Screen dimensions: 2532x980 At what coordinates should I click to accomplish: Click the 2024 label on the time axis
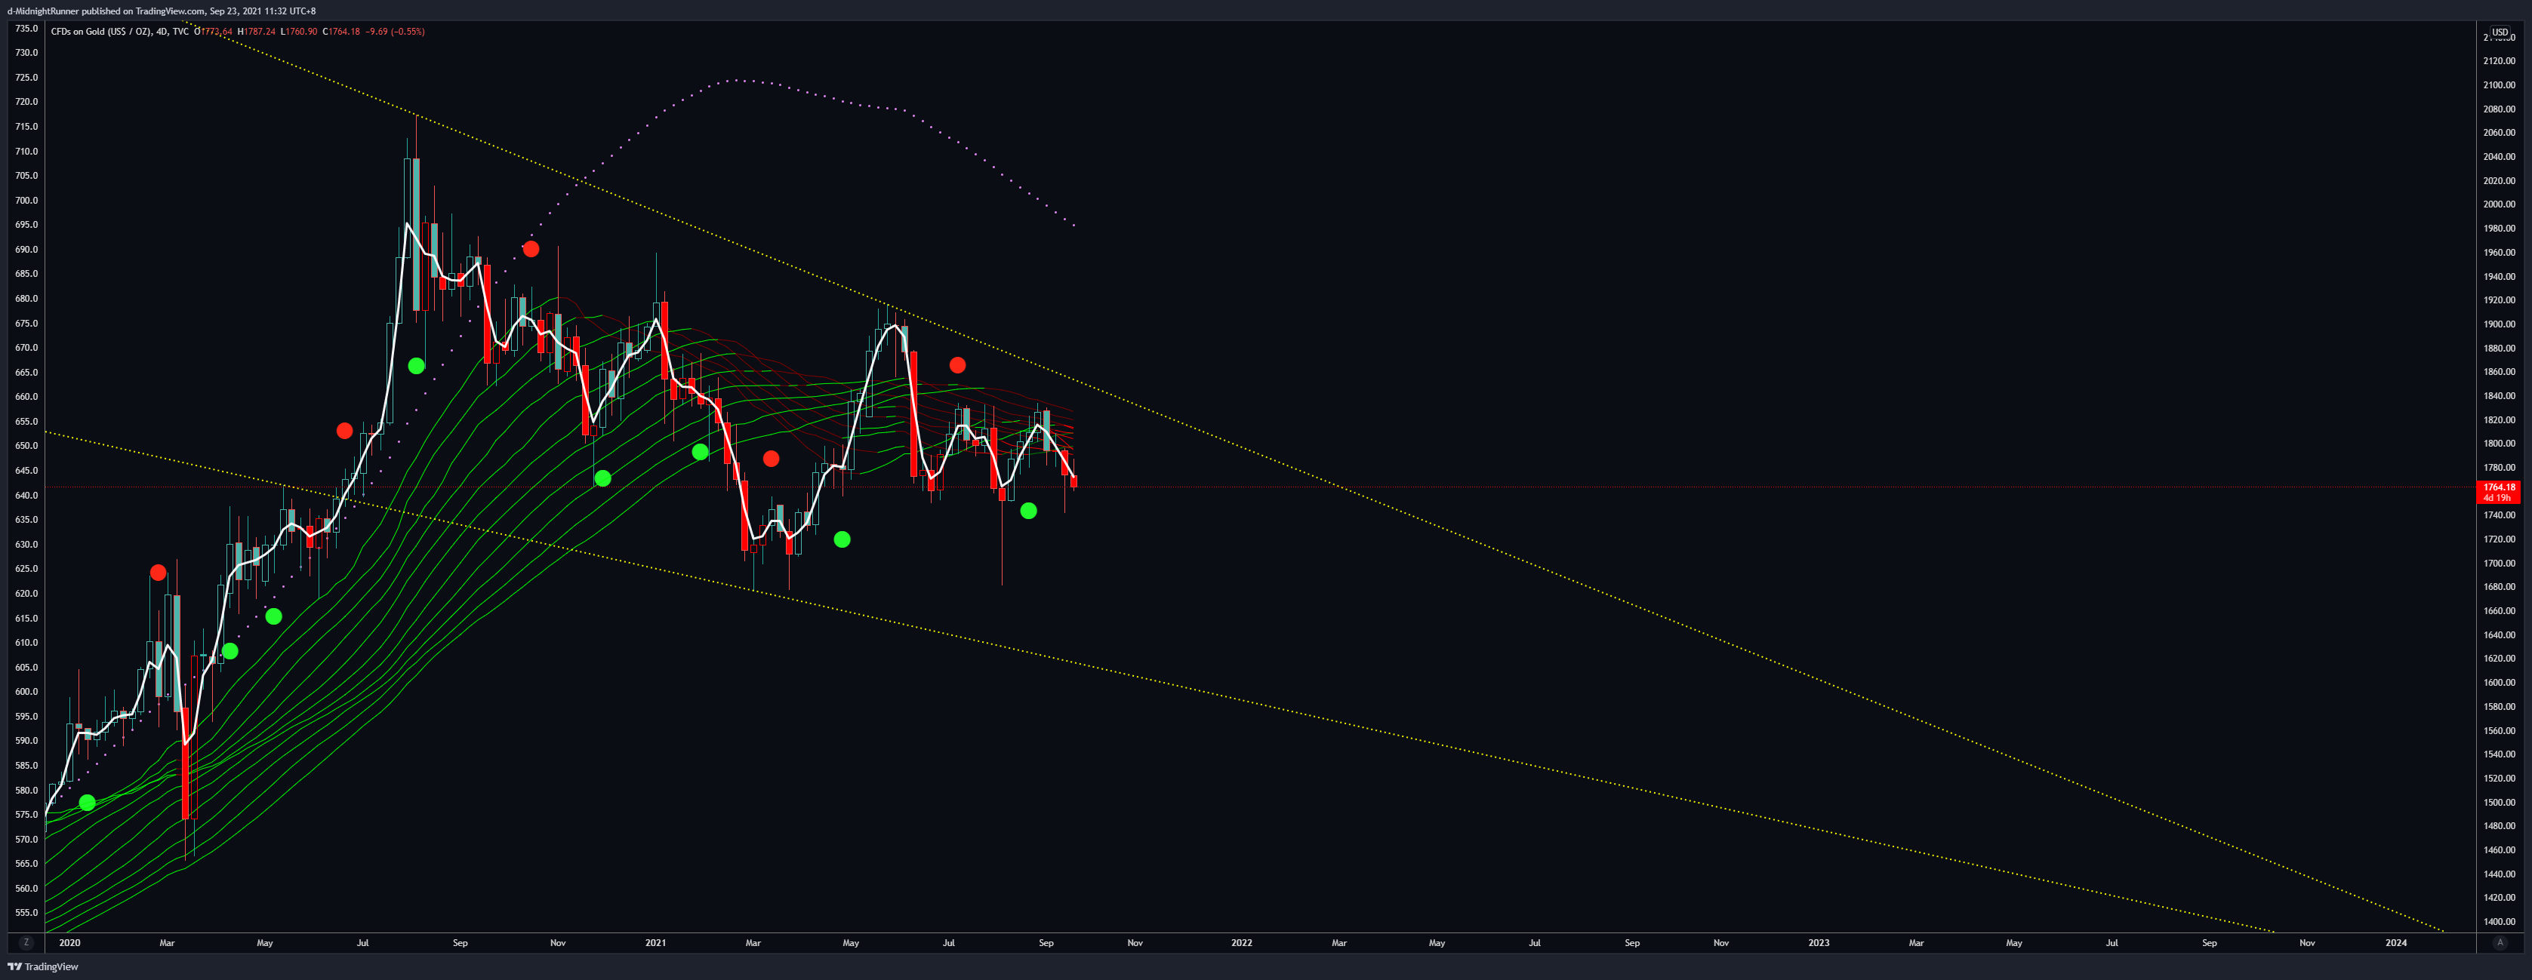point(2396,943)
